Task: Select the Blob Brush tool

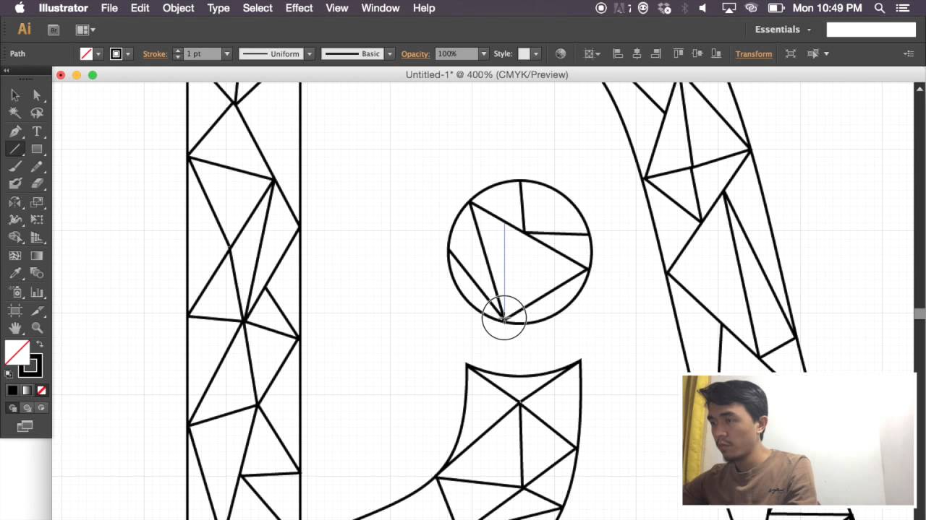Action: click(x=15, y=184)
